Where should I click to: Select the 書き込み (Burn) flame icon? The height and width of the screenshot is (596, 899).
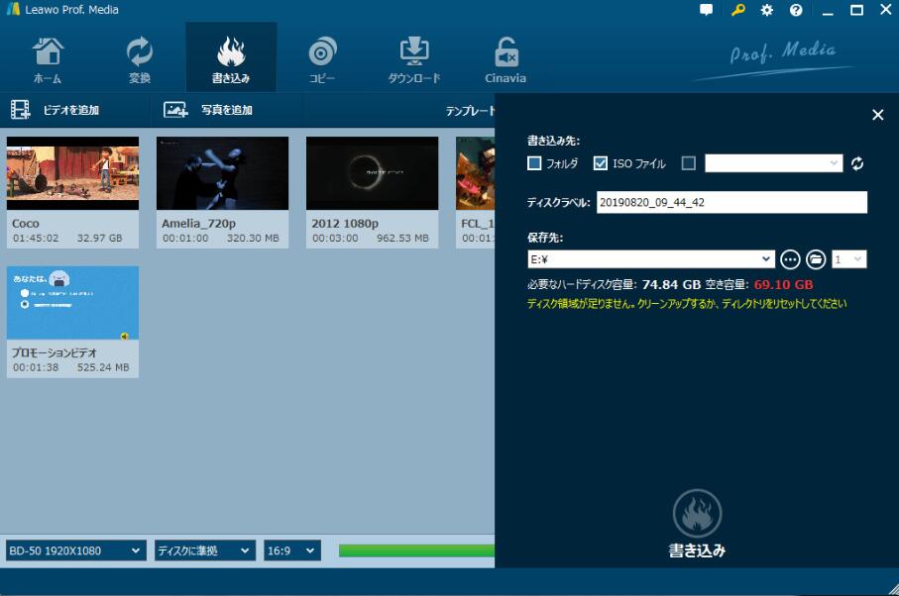coord(230,57)
